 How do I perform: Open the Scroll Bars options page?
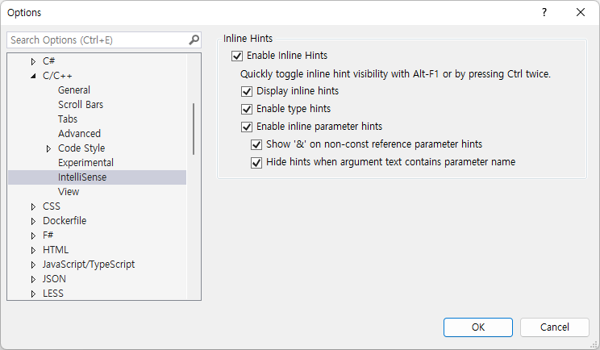tap(81, 105)
